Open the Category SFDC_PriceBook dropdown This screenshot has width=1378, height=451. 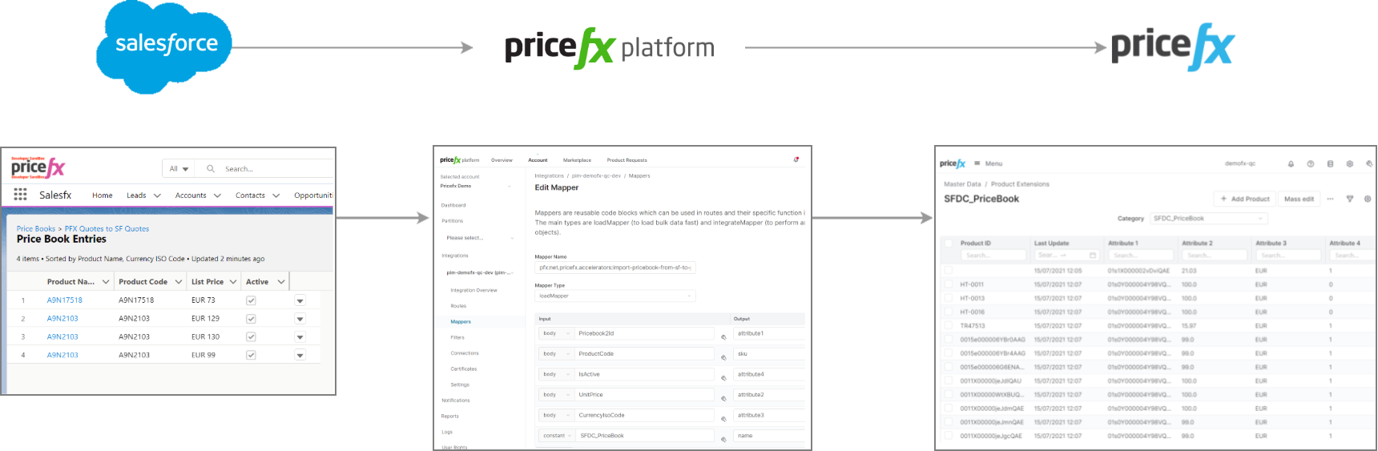pyautogui.click(x=1210, y=219)
